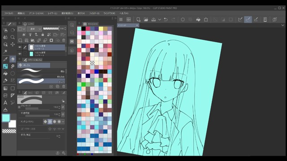Open the ヘルプ(H) menu

[x=124, y=13]
